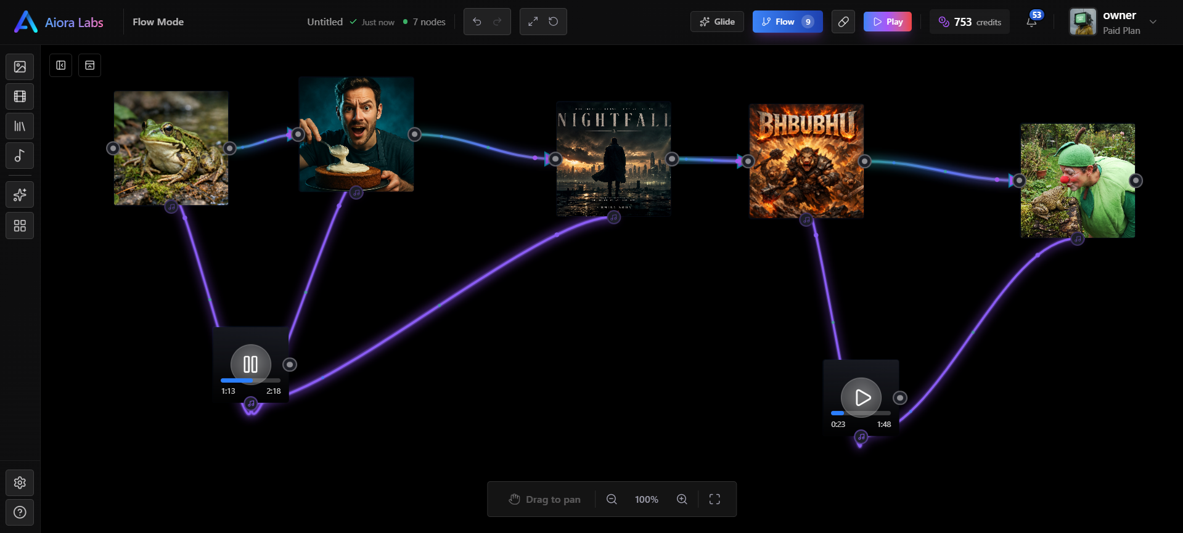Open the music note tool in sidebar
This screenshot has height=533, width=1183.
[20, 156]
